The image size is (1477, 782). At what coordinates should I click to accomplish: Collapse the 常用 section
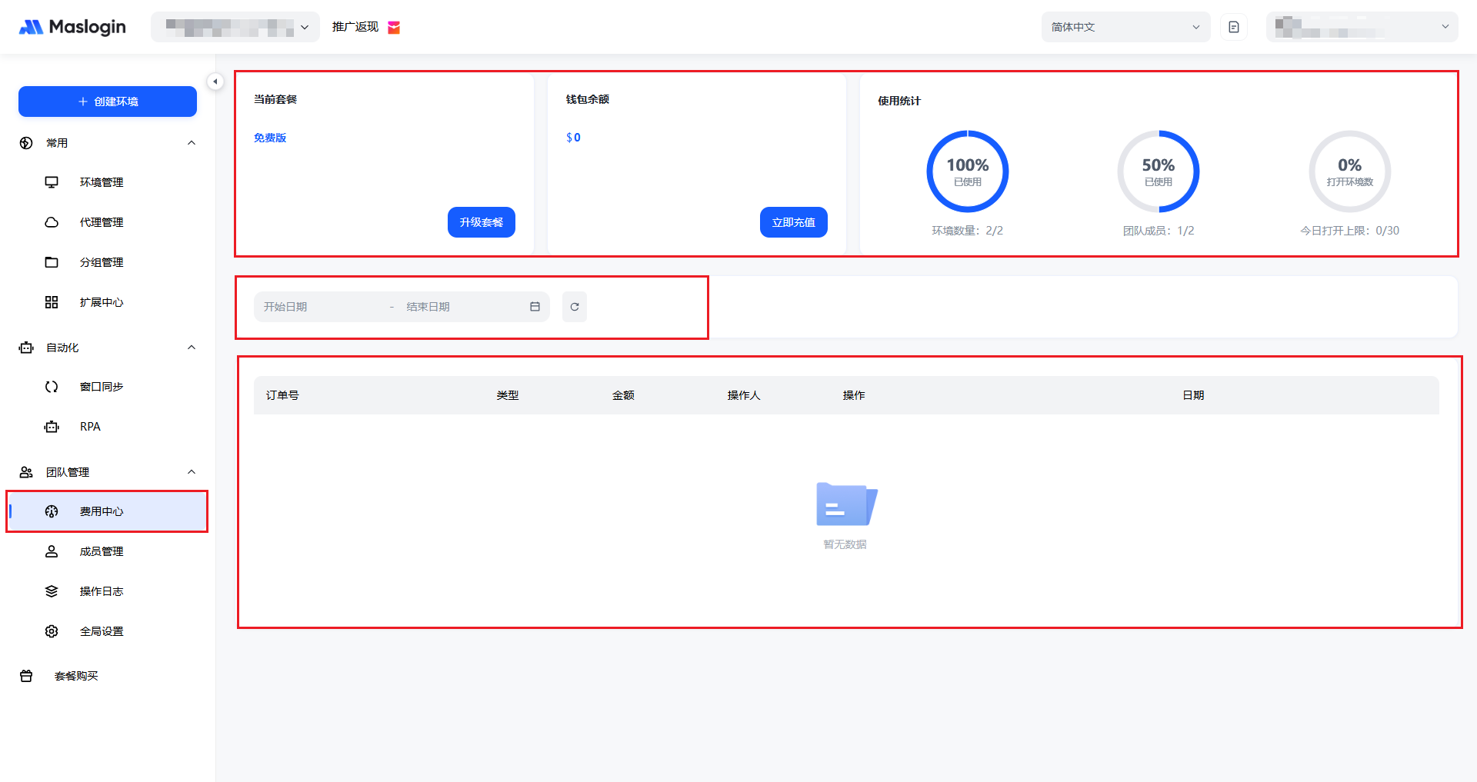click(x=192, y=143)
